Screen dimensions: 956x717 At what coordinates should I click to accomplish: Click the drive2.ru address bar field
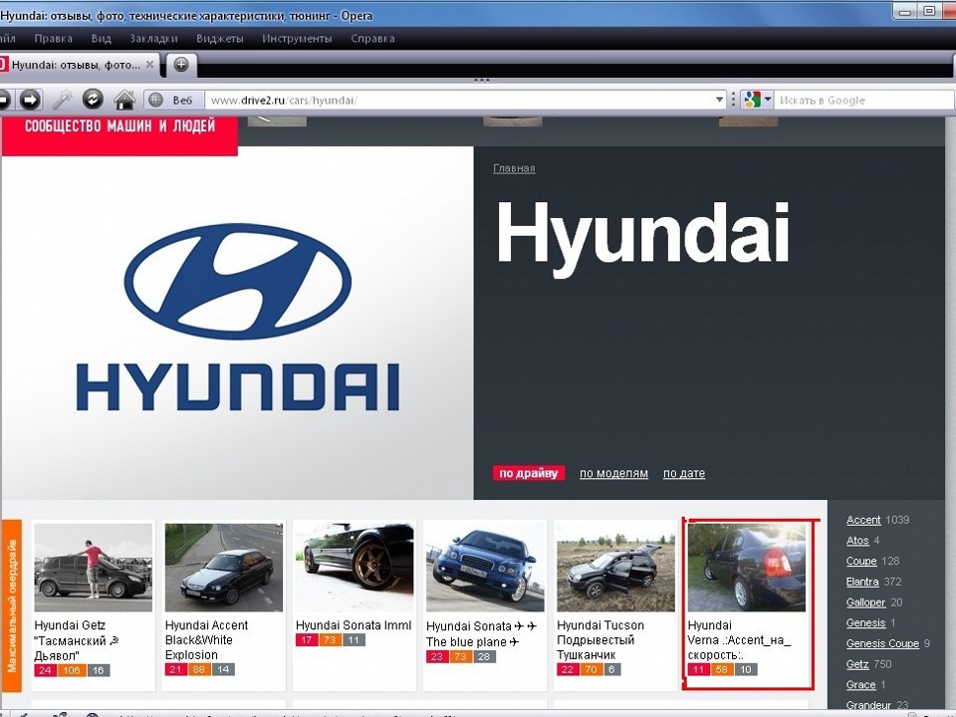coord(460,100)
